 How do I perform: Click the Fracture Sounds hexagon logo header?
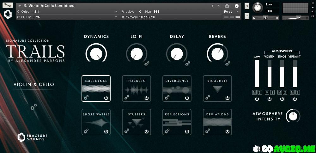click(8, 15)
